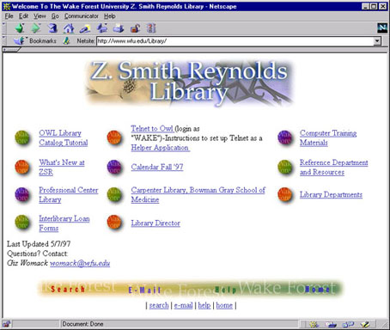Open Security info via the padlock toolbar icon
The height and width of the screenshot is (330, 390).
(x=135, y=28)
